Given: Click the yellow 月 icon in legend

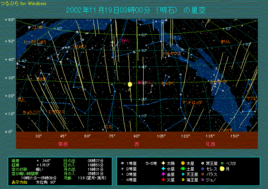Looking at the screenshot, I should [x=222, y=169].
